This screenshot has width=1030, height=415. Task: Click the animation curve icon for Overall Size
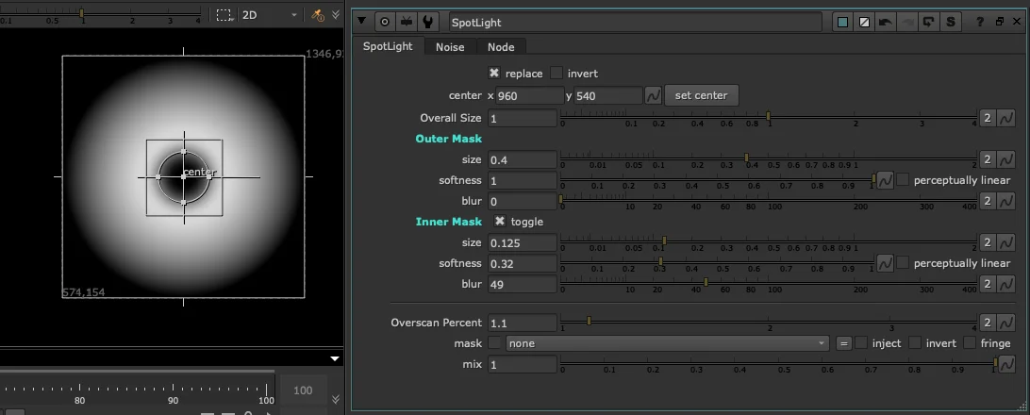(1006, 118)
